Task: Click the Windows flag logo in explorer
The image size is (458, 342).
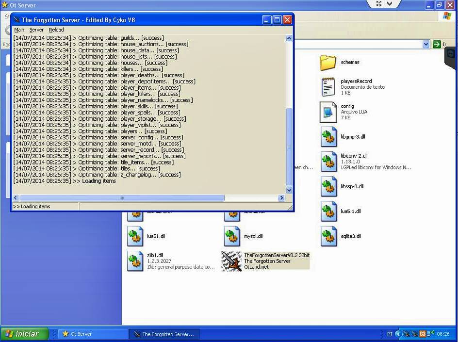Action: click(x=447, y=16)
